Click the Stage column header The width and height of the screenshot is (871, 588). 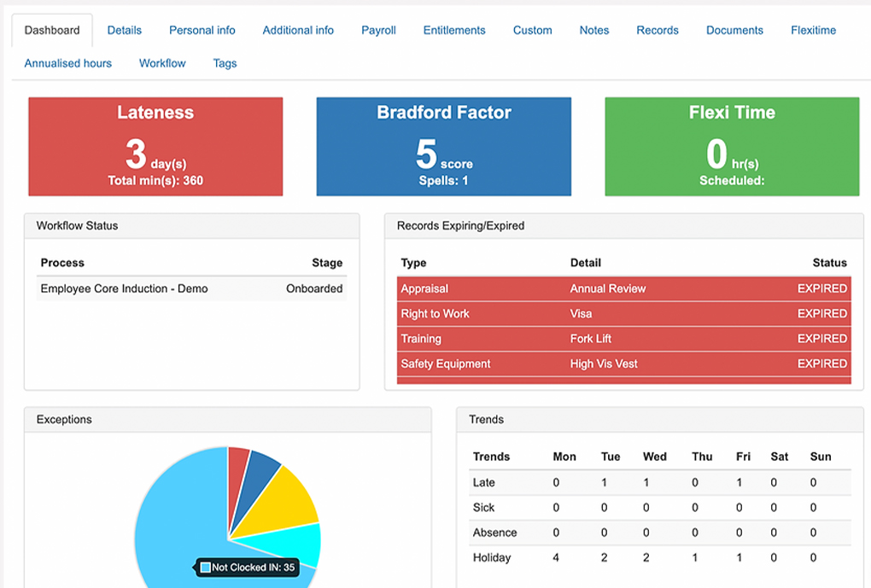pos(327,263)
